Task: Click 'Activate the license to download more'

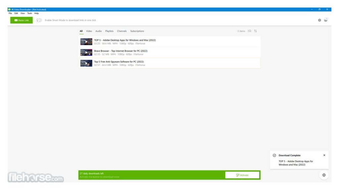Action: coord(99,177)
